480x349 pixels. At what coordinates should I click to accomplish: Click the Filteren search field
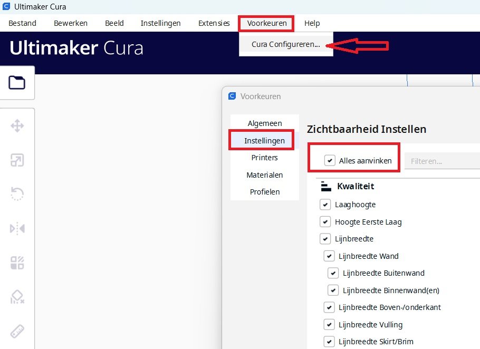pos(442,161)
